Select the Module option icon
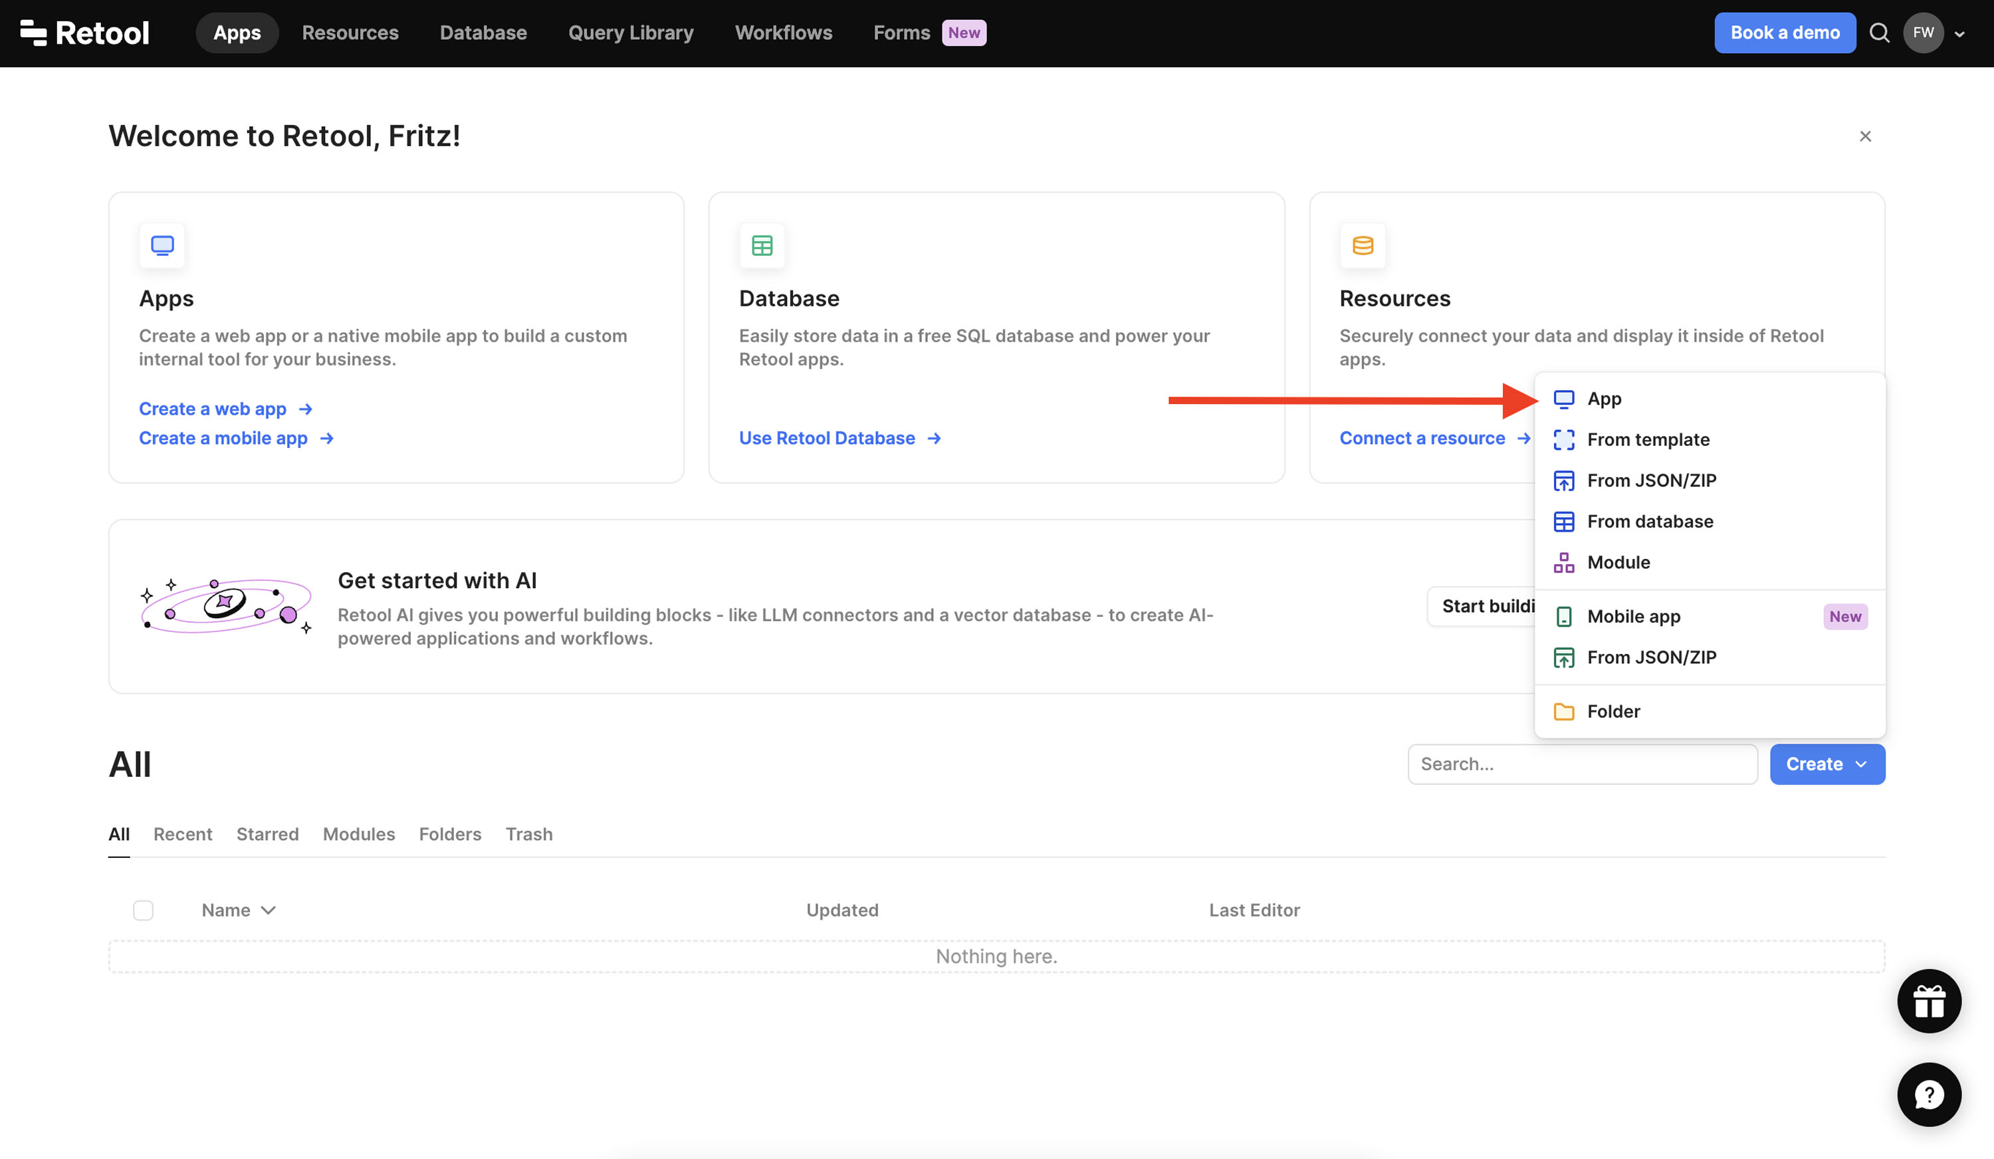The image size is (1994, 1159). coord(1563,562)
